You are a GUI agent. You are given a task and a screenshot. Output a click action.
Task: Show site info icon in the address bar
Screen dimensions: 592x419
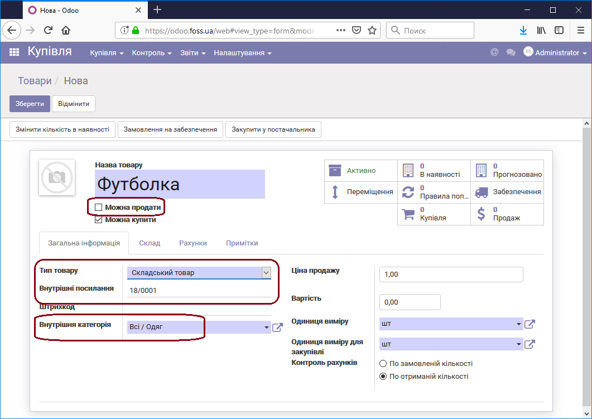pyautogui.click(x=124, y=30)
